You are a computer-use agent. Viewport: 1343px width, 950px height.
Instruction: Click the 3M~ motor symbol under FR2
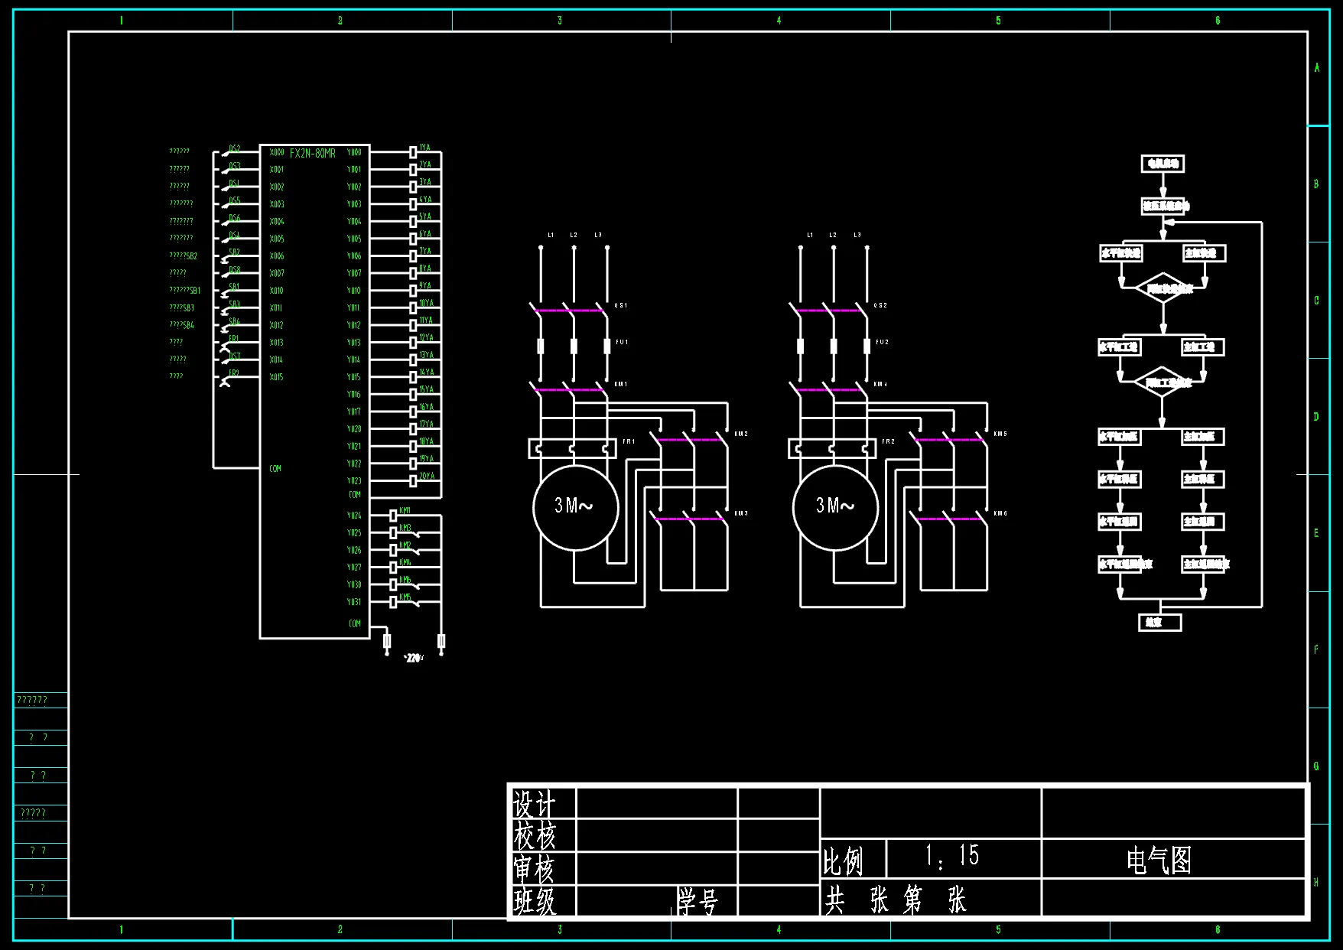[x=835, y=507]
